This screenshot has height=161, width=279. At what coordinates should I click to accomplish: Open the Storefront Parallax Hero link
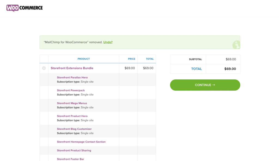point(72,77)
